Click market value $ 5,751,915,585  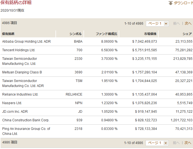[x=145, y=50]
